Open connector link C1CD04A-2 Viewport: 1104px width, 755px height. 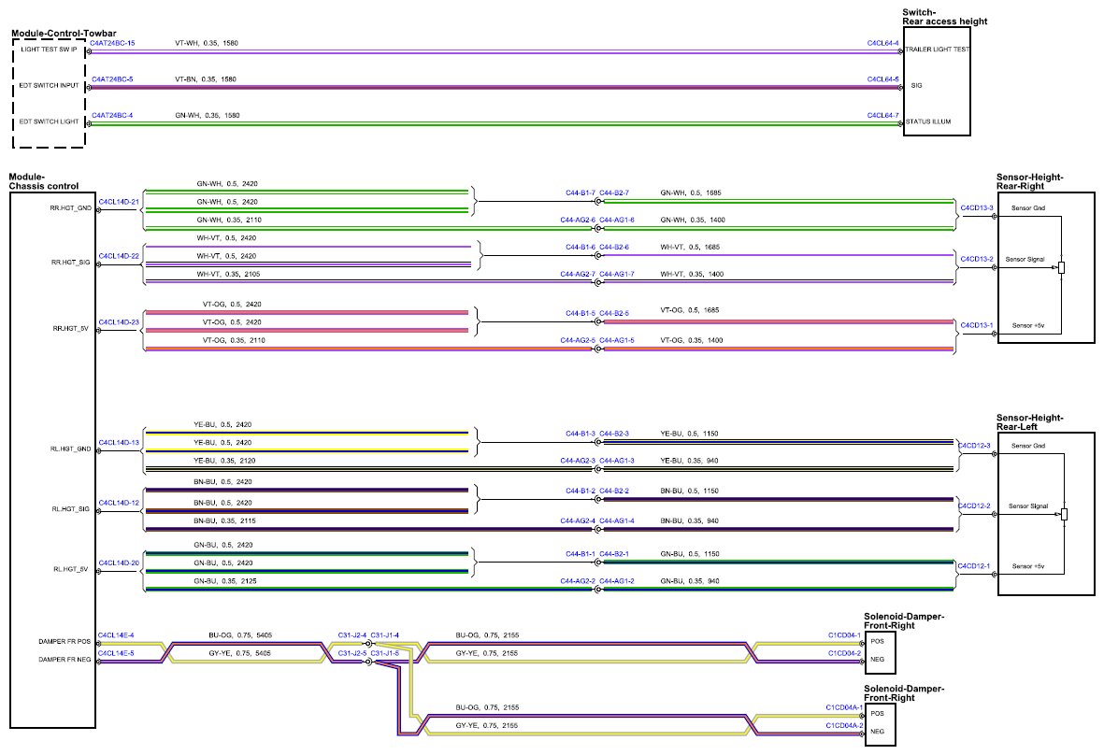click(844, 725)
